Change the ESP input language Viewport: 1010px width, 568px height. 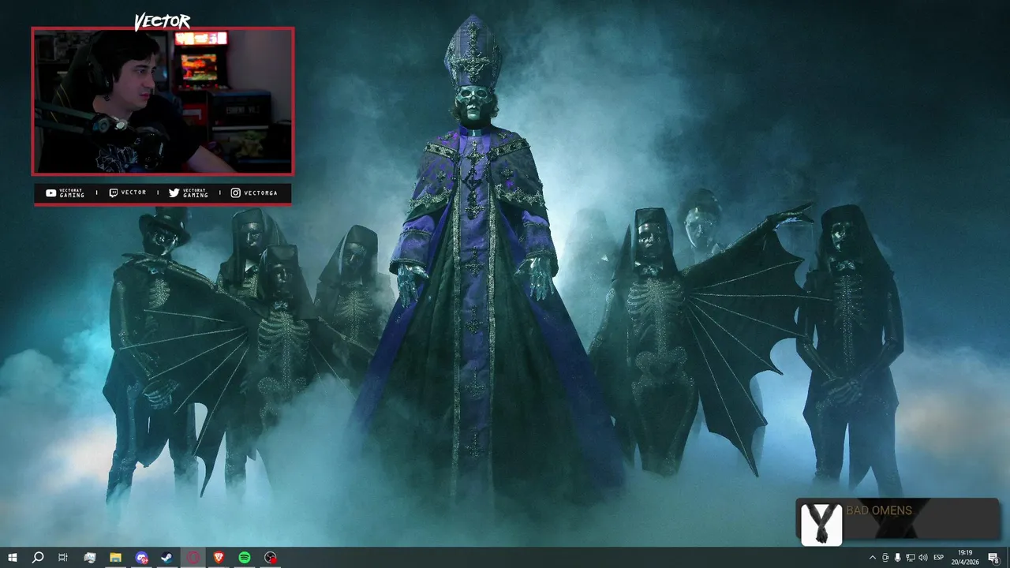[939, 558]
